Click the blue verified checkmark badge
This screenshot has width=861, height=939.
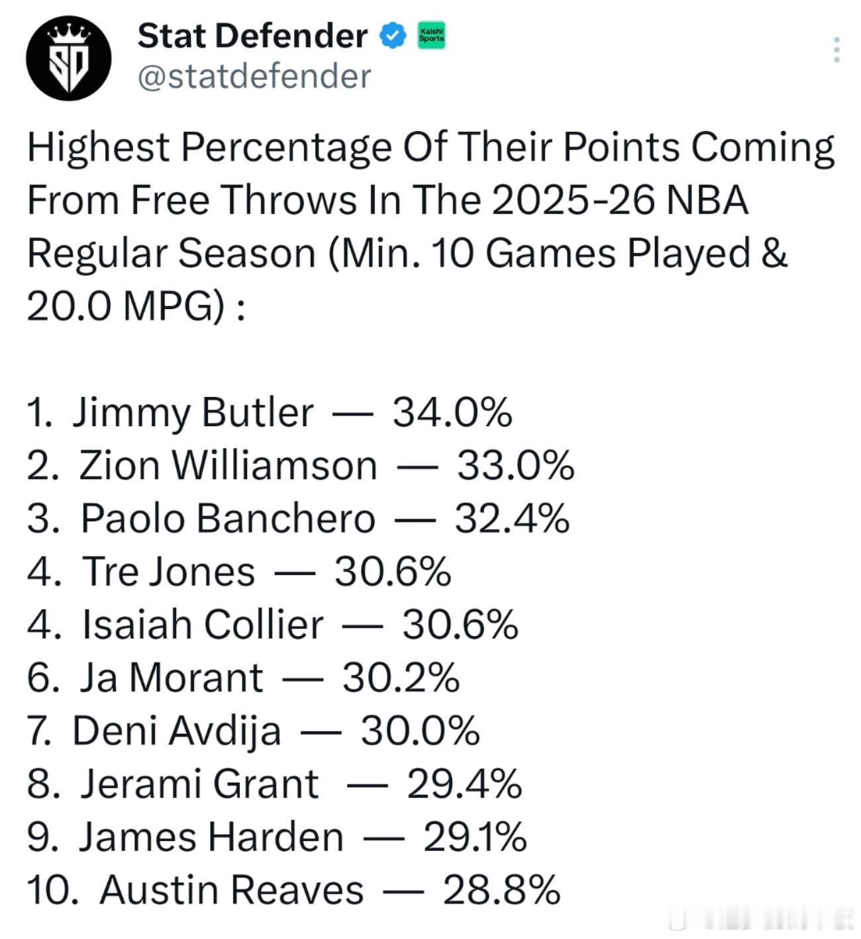pyautogui.click(x=393, y=35)
